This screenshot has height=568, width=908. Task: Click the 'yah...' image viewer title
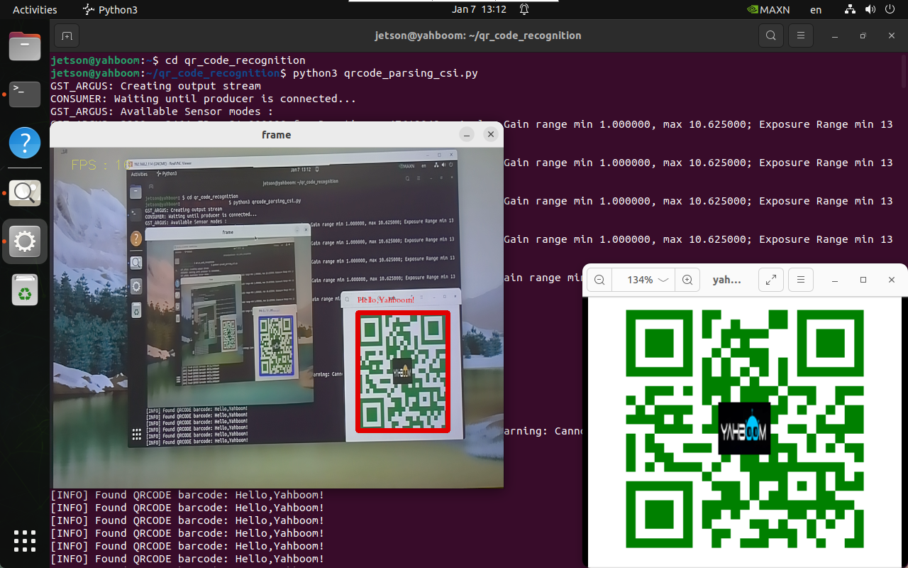[x=727, y=280]
